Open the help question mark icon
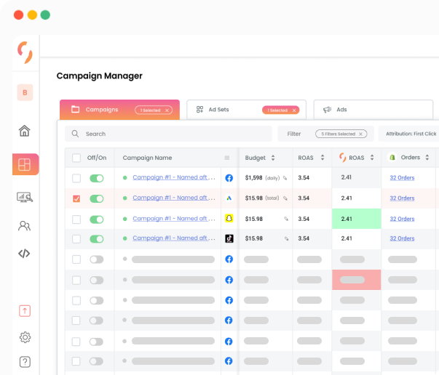Image resolution: width=439 pixels, height=375 pixels. [x=25, y=362]
